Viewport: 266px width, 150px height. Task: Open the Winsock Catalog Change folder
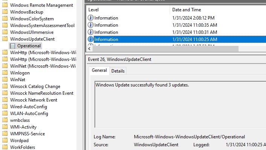coord(35,86)
